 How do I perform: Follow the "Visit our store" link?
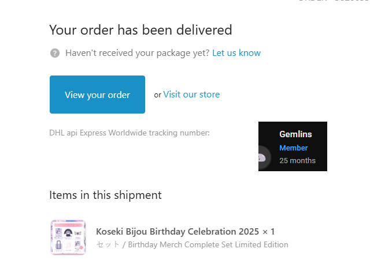point(191,95)
